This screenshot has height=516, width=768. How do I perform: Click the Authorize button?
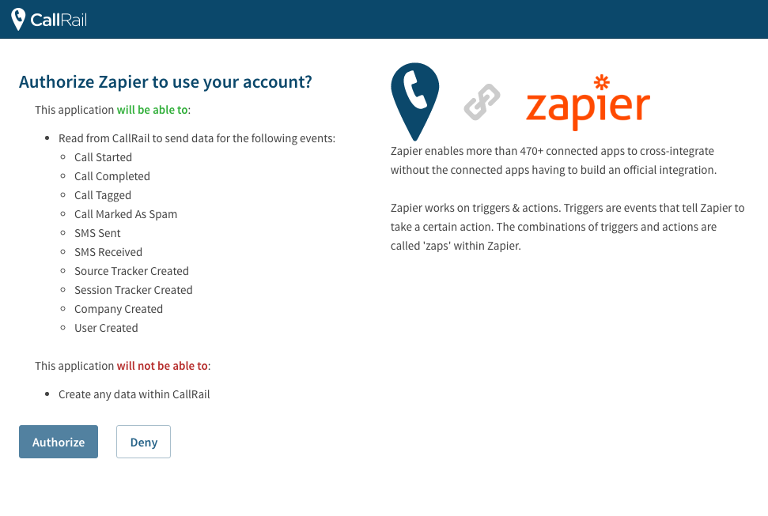tap(59, 442)
